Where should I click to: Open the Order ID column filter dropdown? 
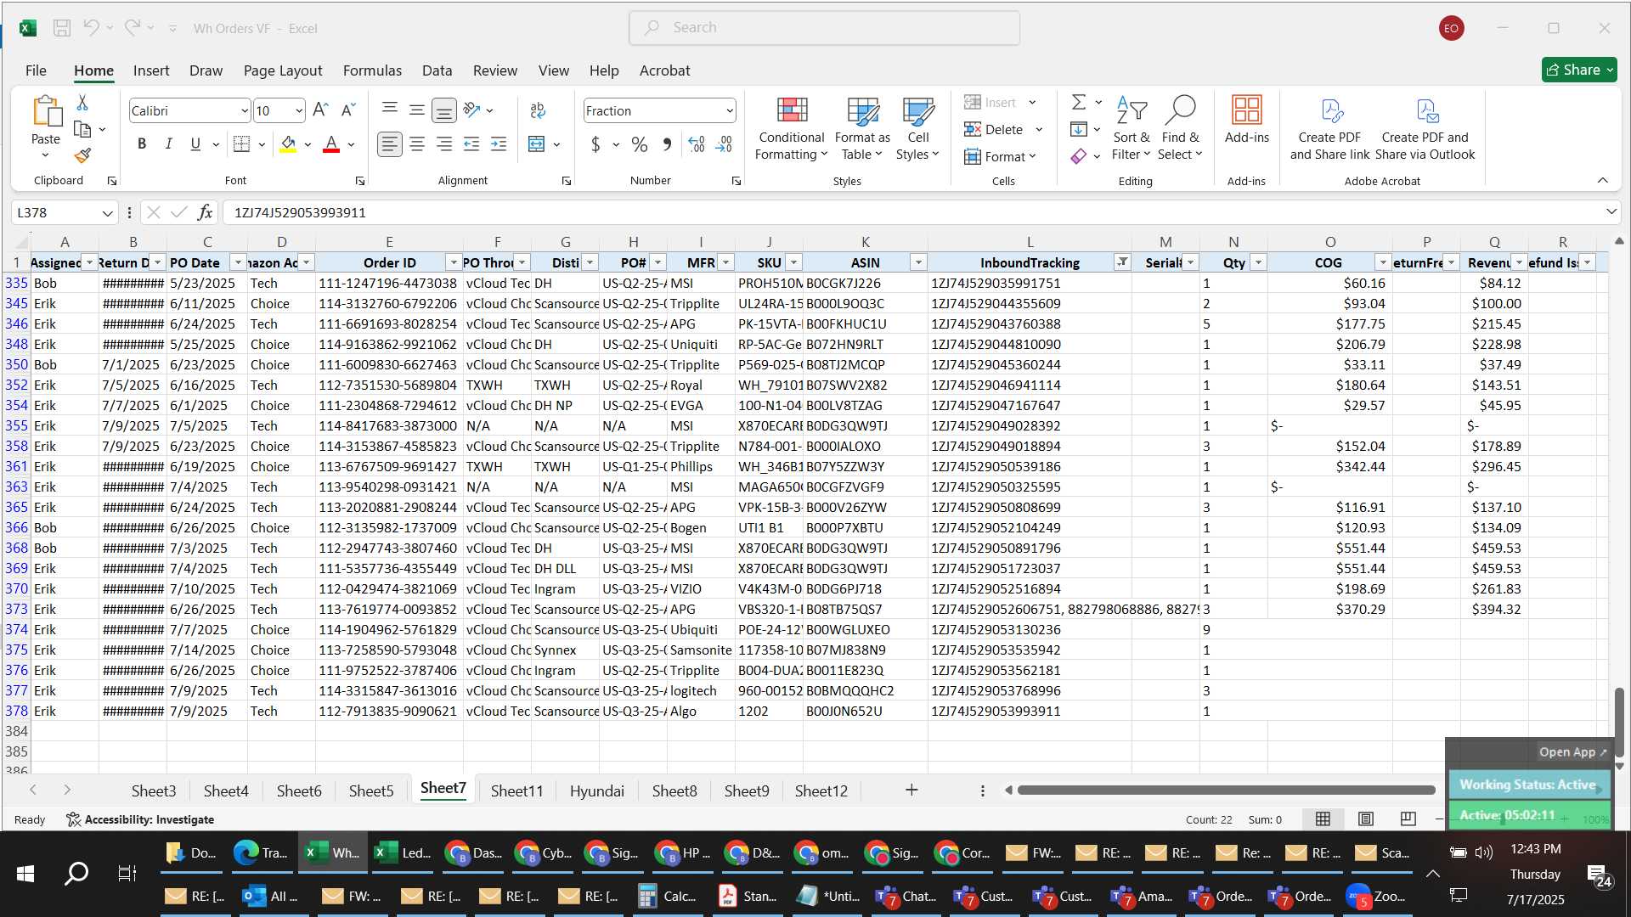click(454, 262)
